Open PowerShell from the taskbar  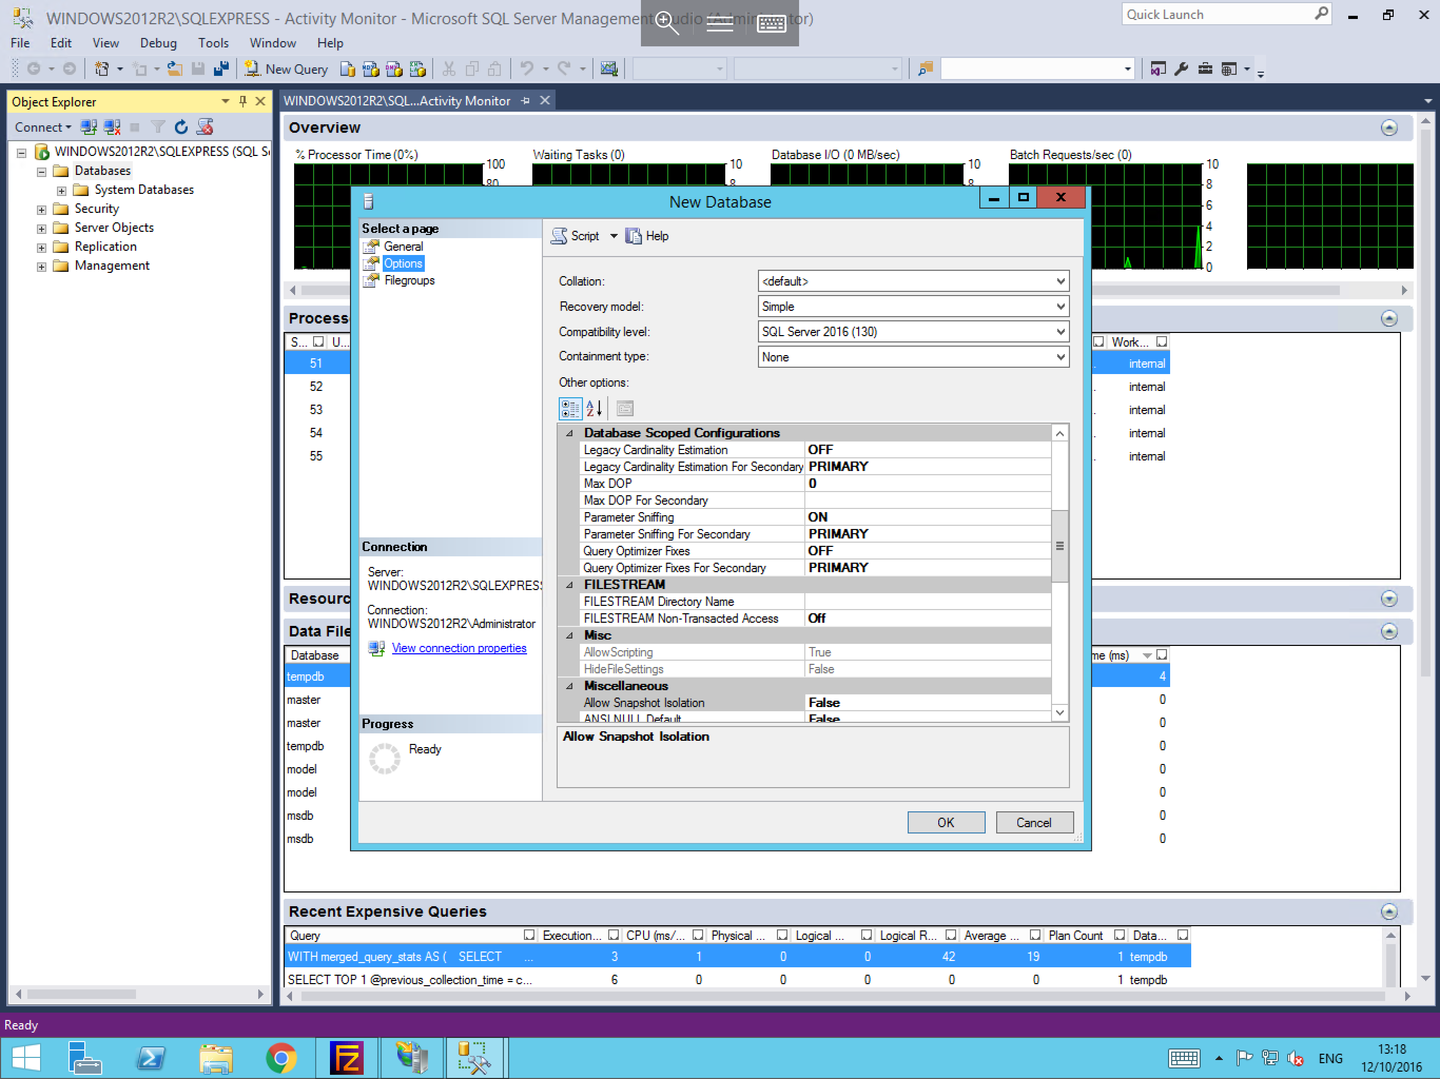151,1058
